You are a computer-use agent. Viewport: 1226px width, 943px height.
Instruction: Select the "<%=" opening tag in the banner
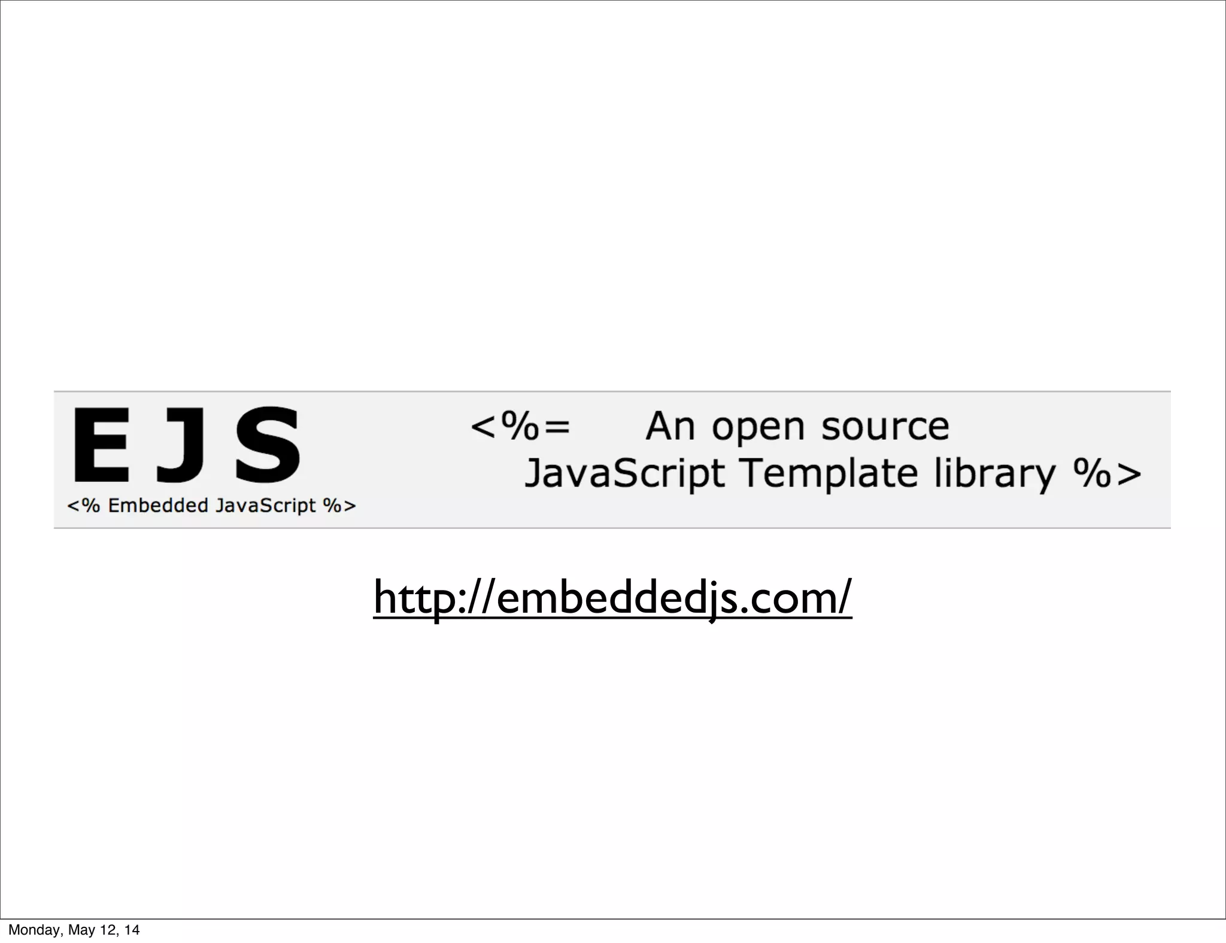pos(520,426)
